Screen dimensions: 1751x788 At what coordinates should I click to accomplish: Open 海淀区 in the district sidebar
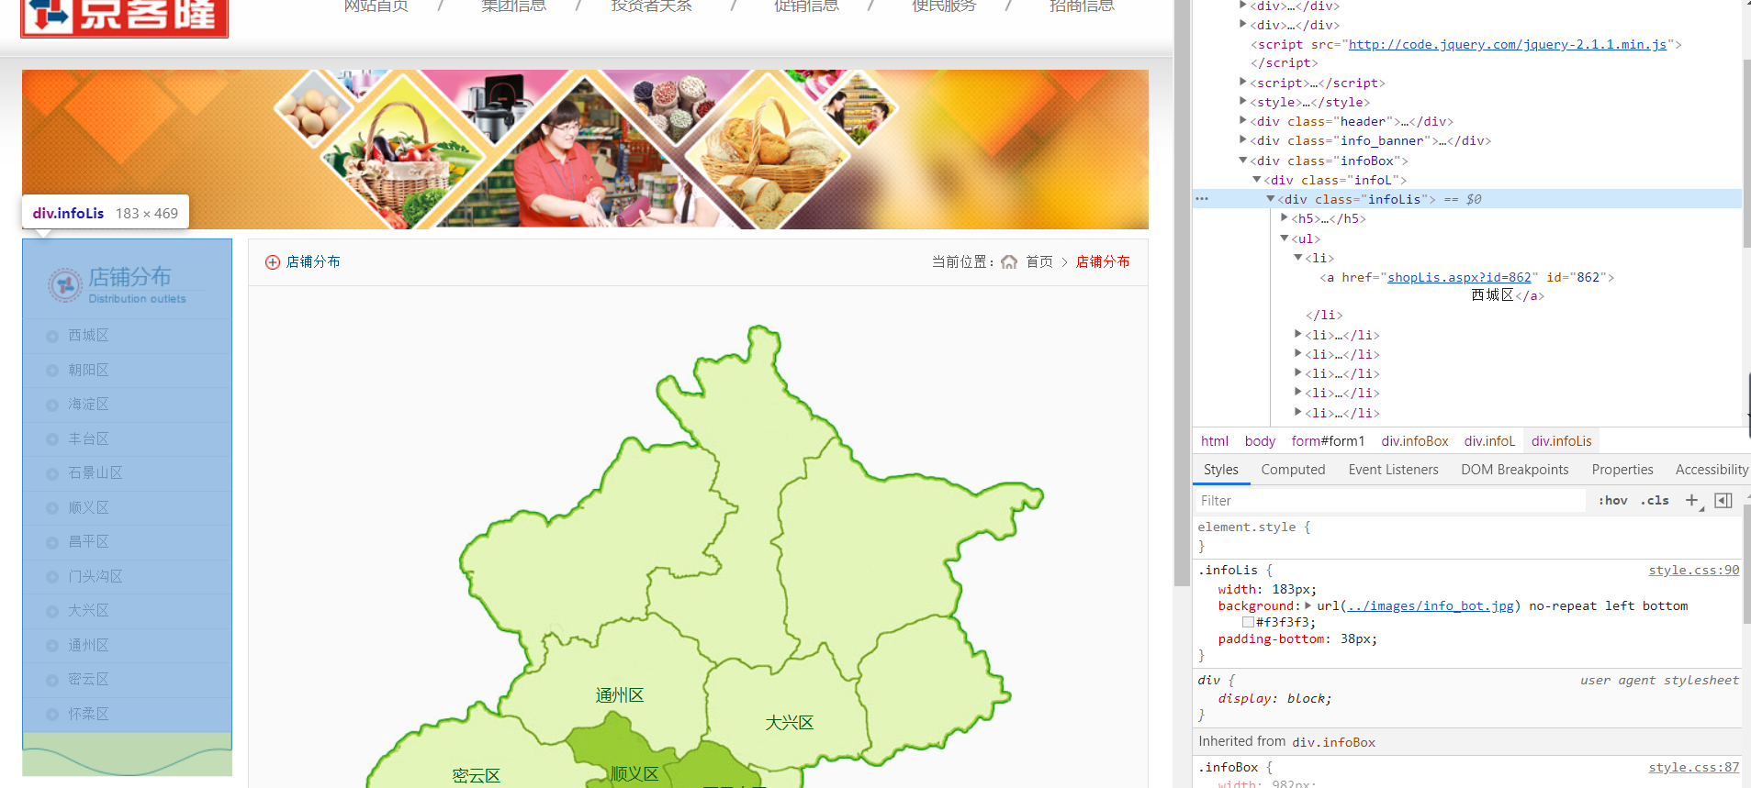(x=88, y=405)
